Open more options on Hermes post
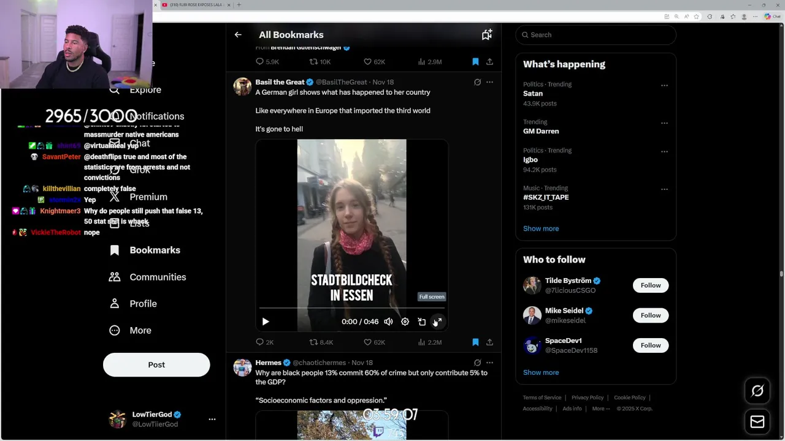The image size is (785, 441). point(489,363)
